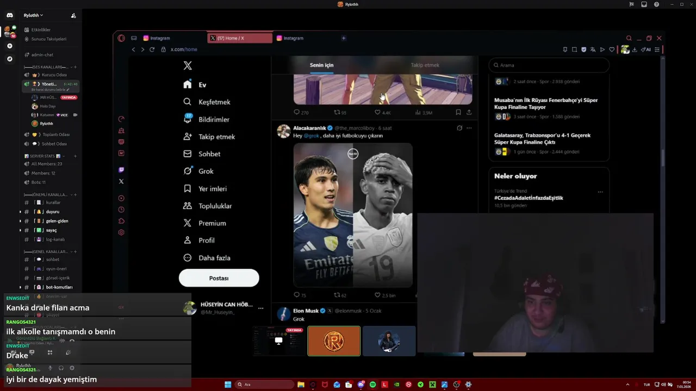Collapse the GENEL KANALLAR category

click(48, 252)
